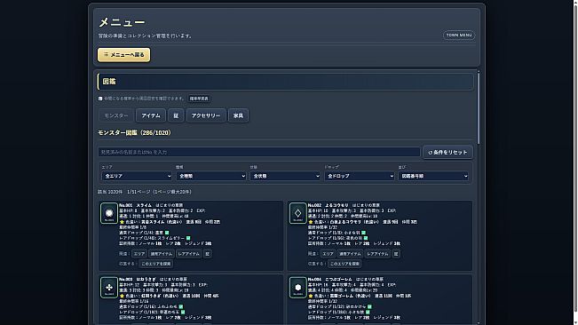Viewport: 578px width, 325px height.
Task: Click the 1/51ページ pagination text
Action: pos(139,192)
